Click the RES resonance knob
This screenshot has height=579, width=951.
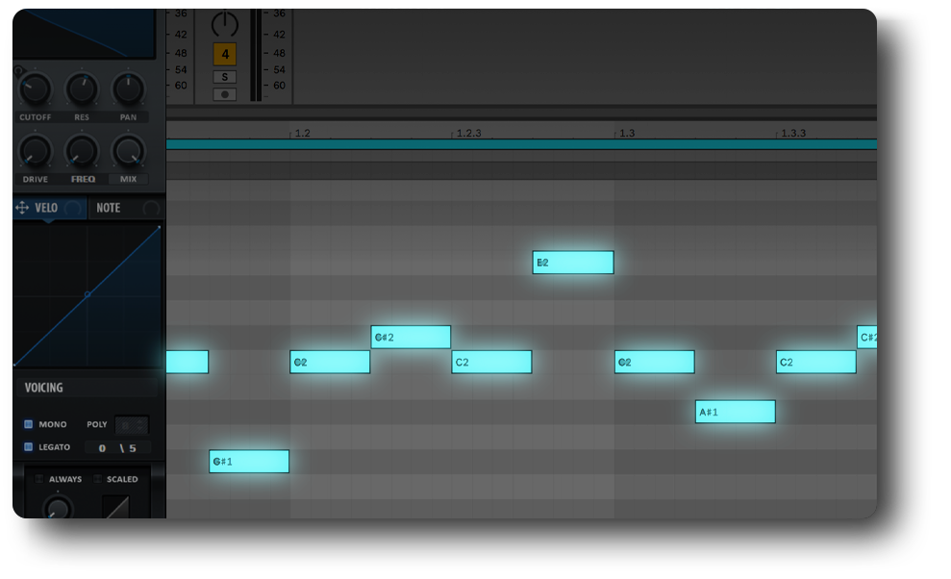tap(82, 90)
